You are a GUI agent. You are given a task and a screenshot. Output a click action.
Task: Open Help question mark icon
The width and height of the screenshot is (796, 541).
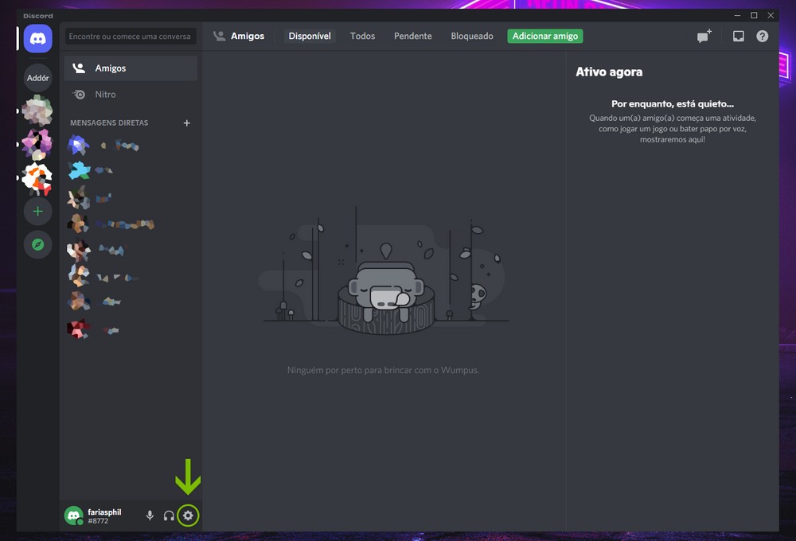pos(763,37)
